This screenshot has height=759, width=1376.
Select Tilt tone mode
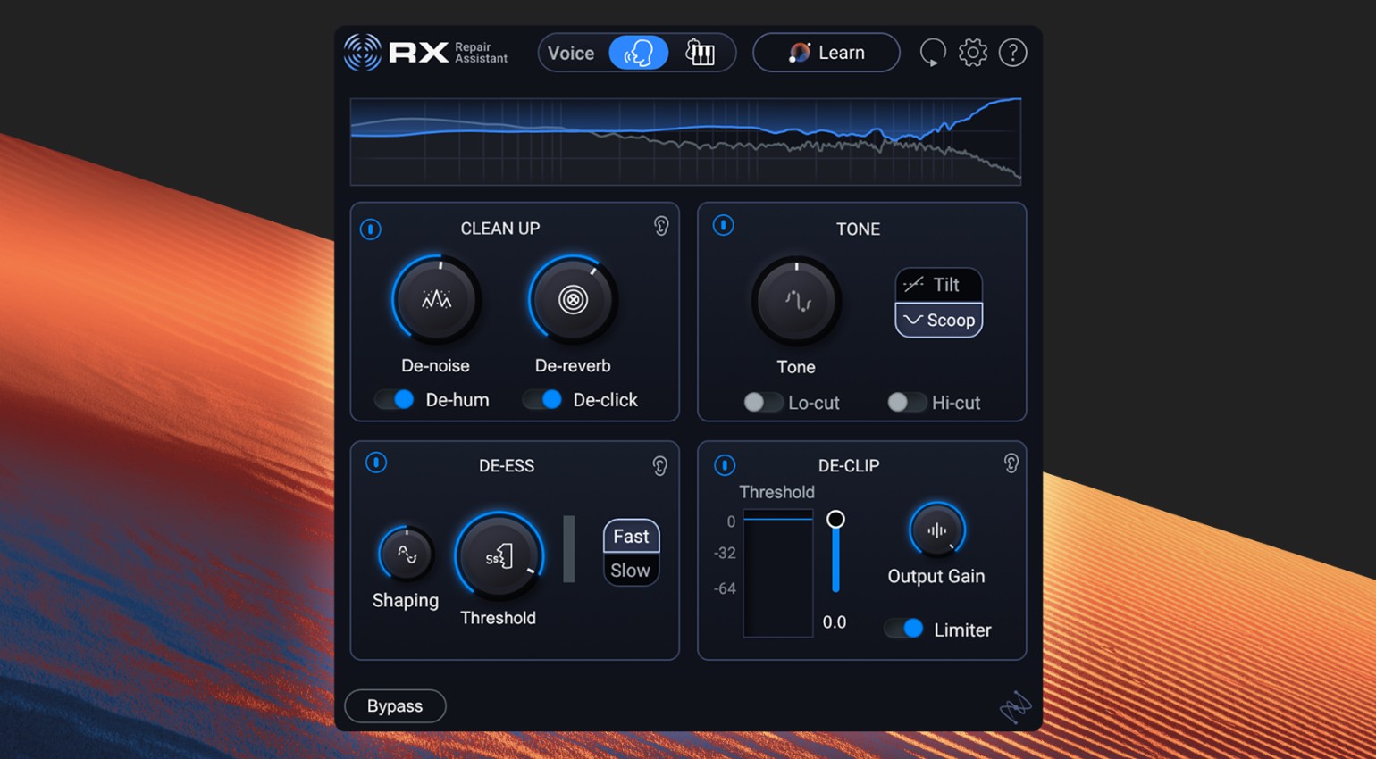938,285
